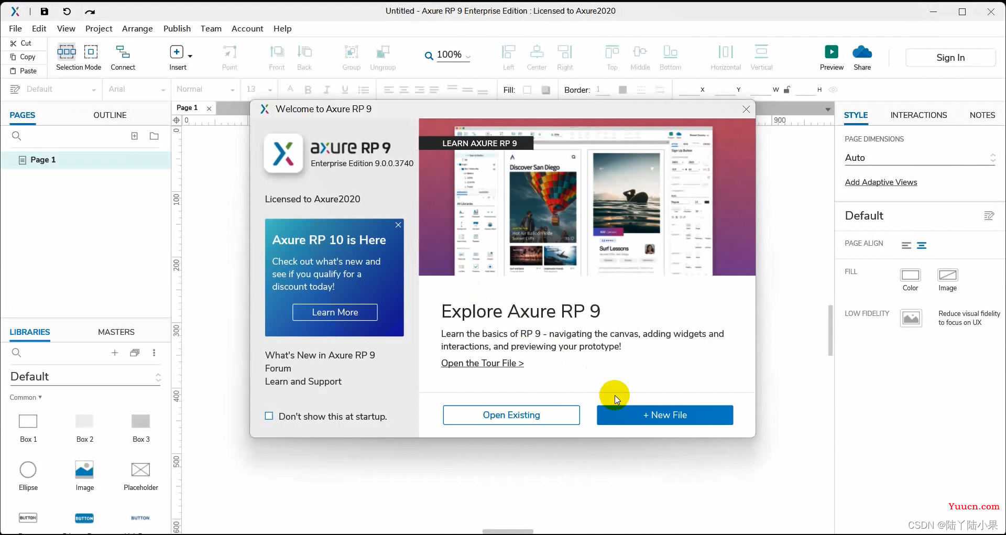
Task: Click the Save icon in title bar
Action: pos(45,11)
